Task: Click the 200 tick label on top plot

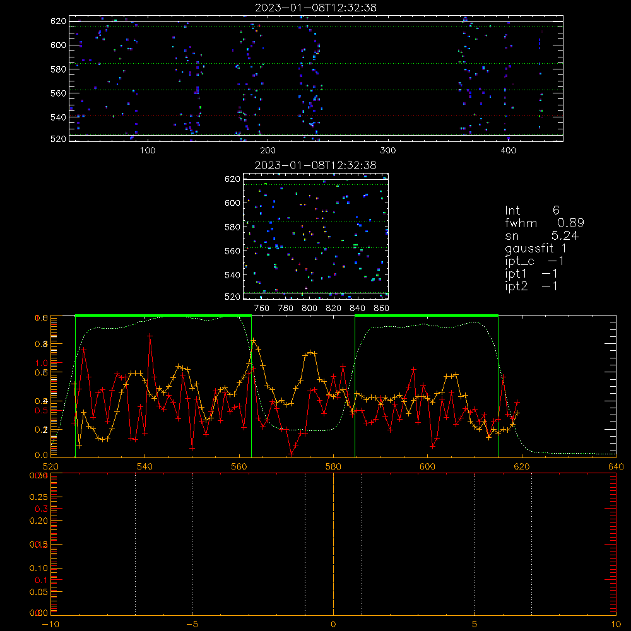Action: tap(268, 151)
